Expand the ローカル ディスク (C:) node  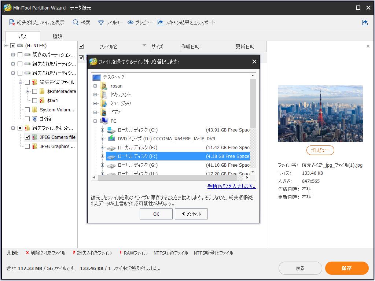point(103,130)
